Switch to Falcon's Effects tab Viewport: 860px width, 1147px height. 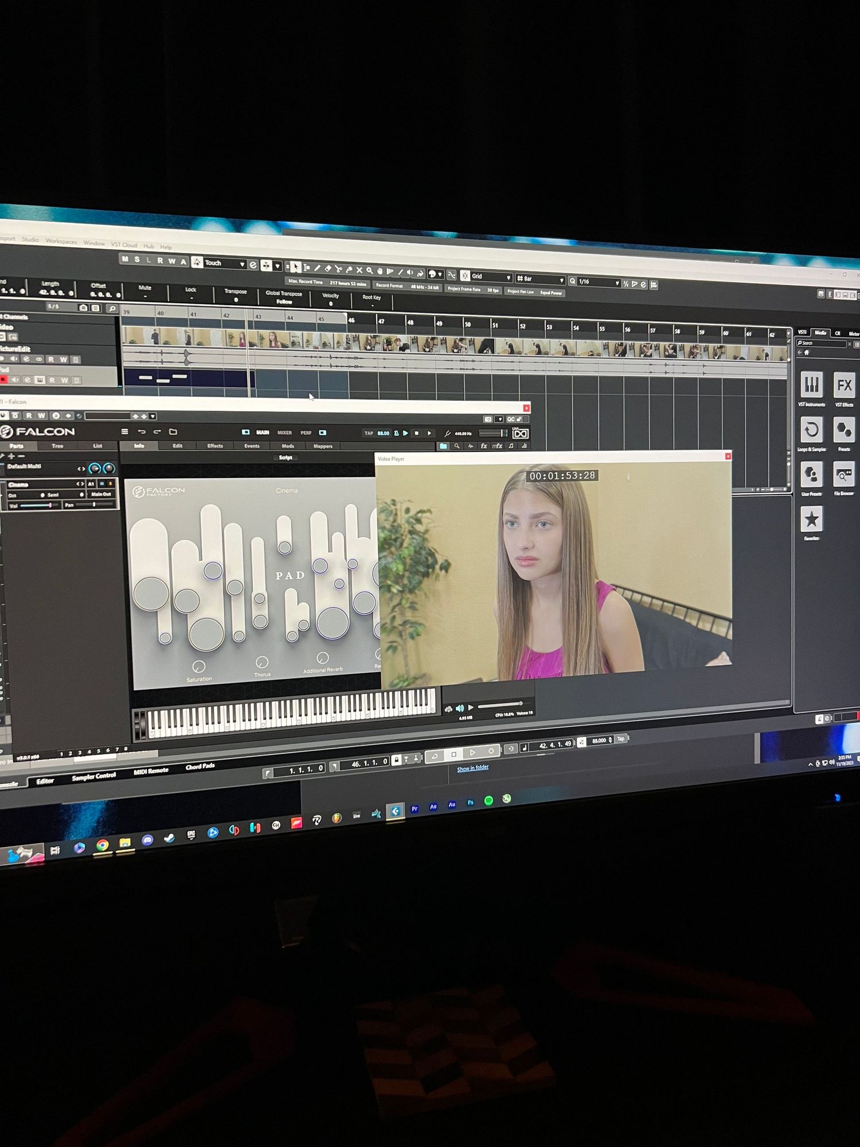pos(215,446)
